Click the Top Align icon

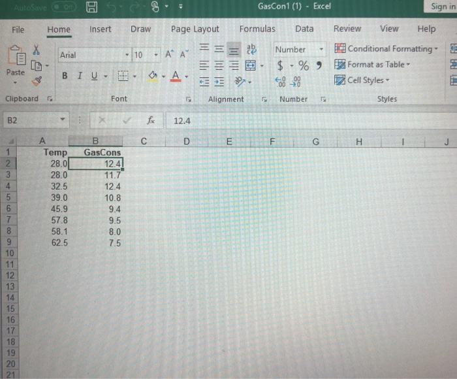(204, 48)
